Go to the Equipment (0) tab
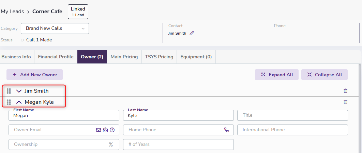The width and height of the screenshot is (362, 153). [196, 57]
